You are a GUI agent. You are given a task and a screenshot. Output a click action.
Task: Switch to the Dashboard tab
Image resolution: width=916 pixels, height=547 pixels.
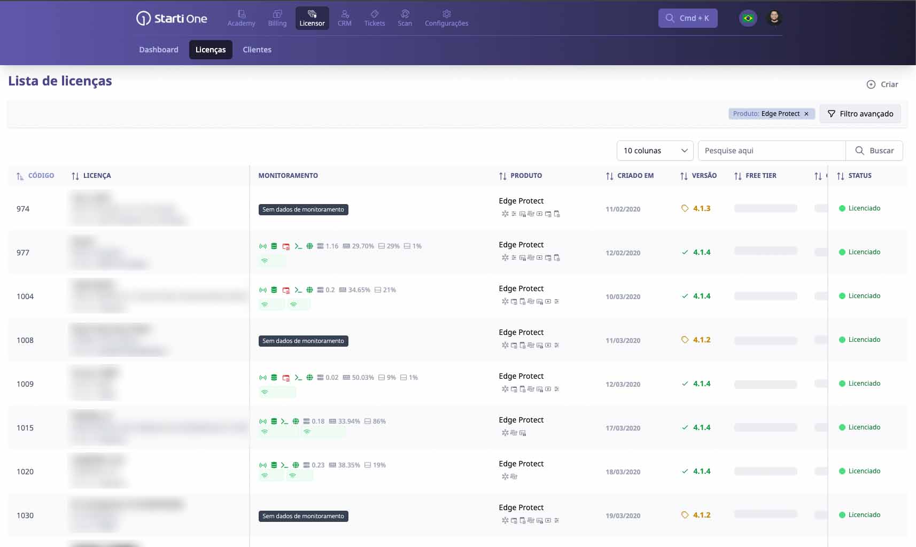(x=159, y=50)
